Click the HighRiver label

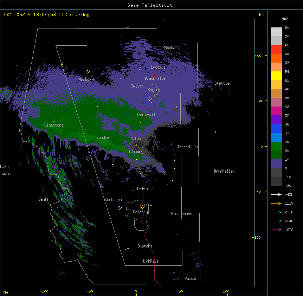(x=151, y=261)
